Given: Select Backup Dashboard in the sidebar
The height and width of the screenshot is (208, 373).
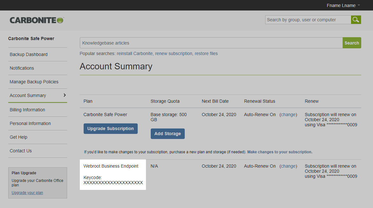Looking at the screenshot, I should (29, 54).
